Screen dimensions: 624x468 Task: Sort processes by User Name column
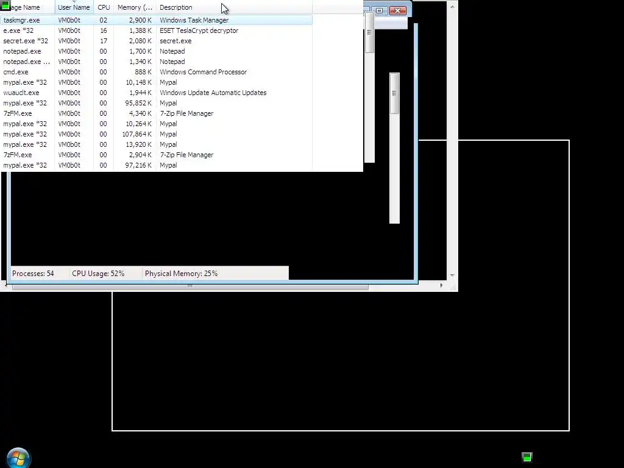[74, 7]
